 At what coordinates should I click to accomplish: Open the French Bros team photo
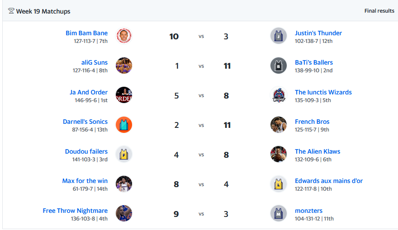pos(279,125)
